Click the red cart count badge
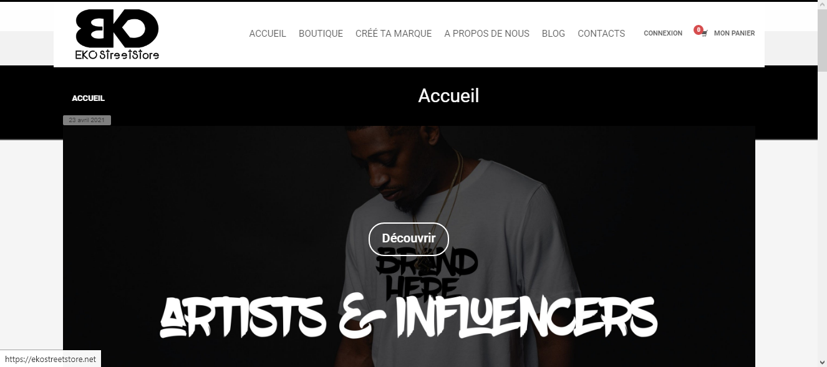This screenshot has width=827, height=367. [x=699, y=29]
